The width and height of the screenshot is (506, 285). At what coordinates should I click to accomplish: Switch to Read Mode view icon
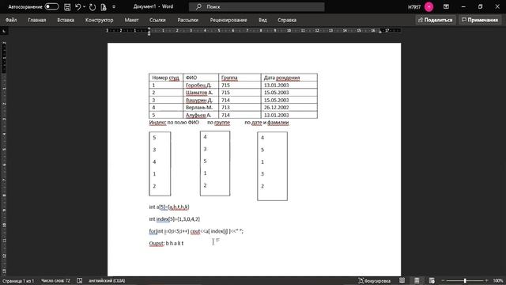tap(402, 281)
